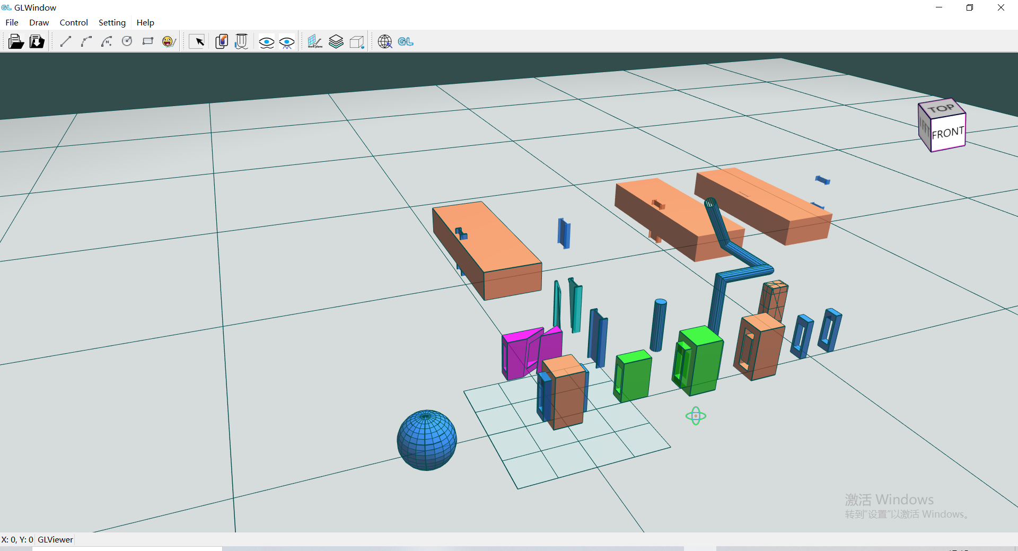Open the Draw menu
This screenshot has width=1018, height=551.
pos(39,22)
